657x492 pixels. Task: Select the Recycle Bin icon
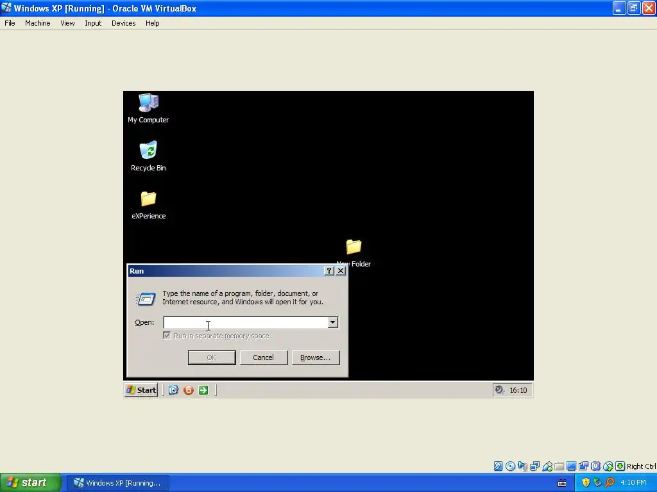pos(148,156)
